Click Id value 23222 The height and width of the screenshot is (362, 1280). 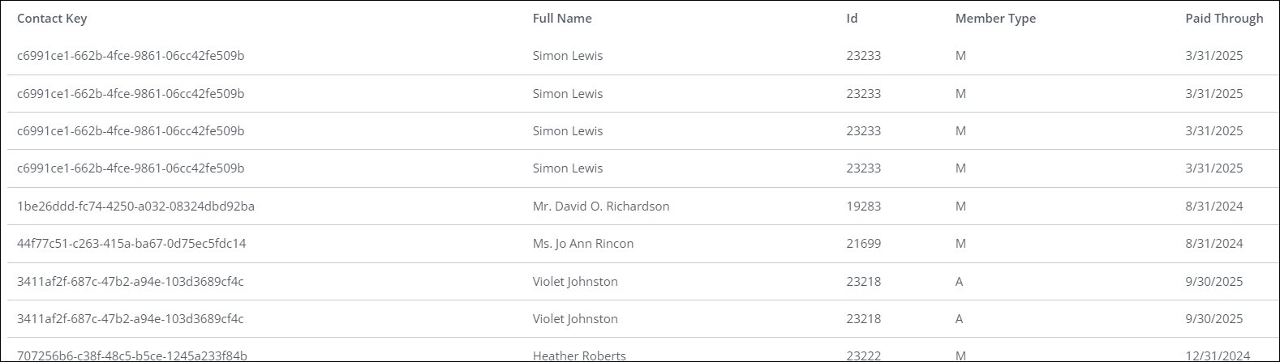pos(863,356)
